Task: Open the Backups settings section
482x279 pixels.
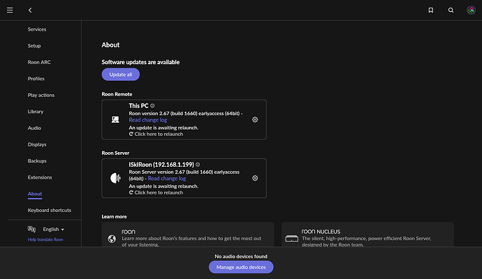Action: point(37,161)
